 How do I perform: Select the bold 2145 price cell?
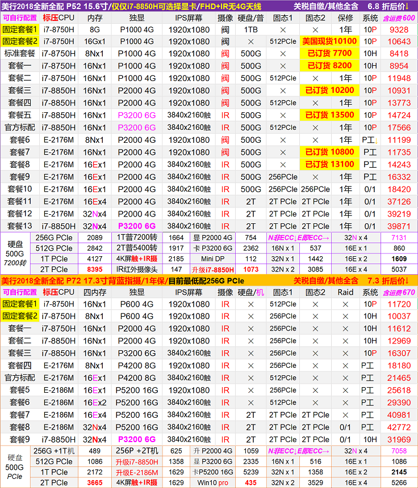pyautogui.click(x=399, y=472)
